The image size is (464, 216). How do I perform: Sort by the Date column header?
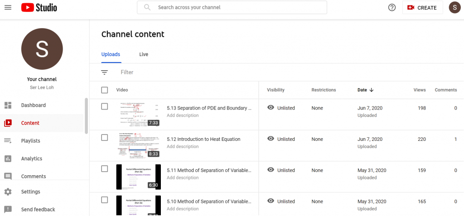point(365,90)
